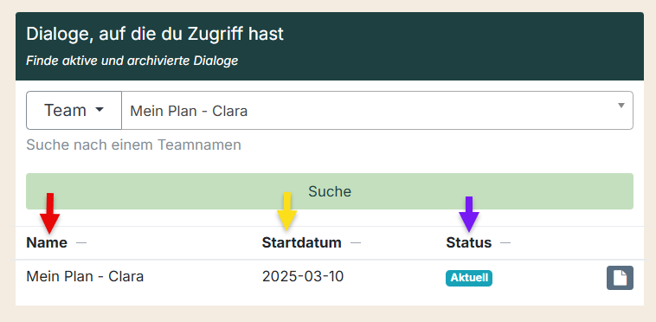
Task: Open the Team filter type dropdown
Action: (x=74, y=111)
